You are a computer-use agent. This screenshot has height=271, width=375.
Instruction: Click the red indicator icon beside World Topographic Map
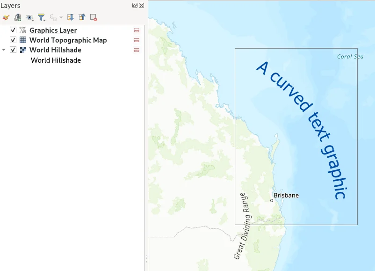point(137,40)
